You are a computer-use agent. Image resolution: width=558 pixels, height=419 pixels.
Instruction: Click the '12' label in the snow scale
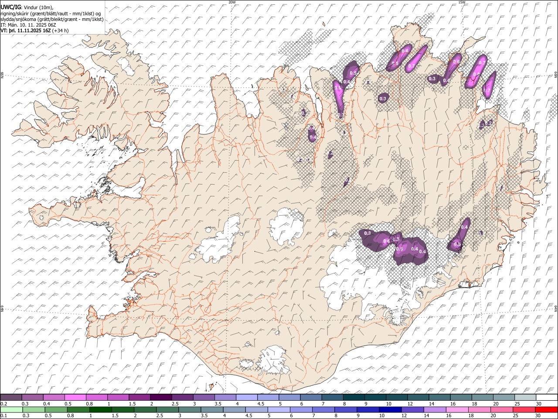410,404
